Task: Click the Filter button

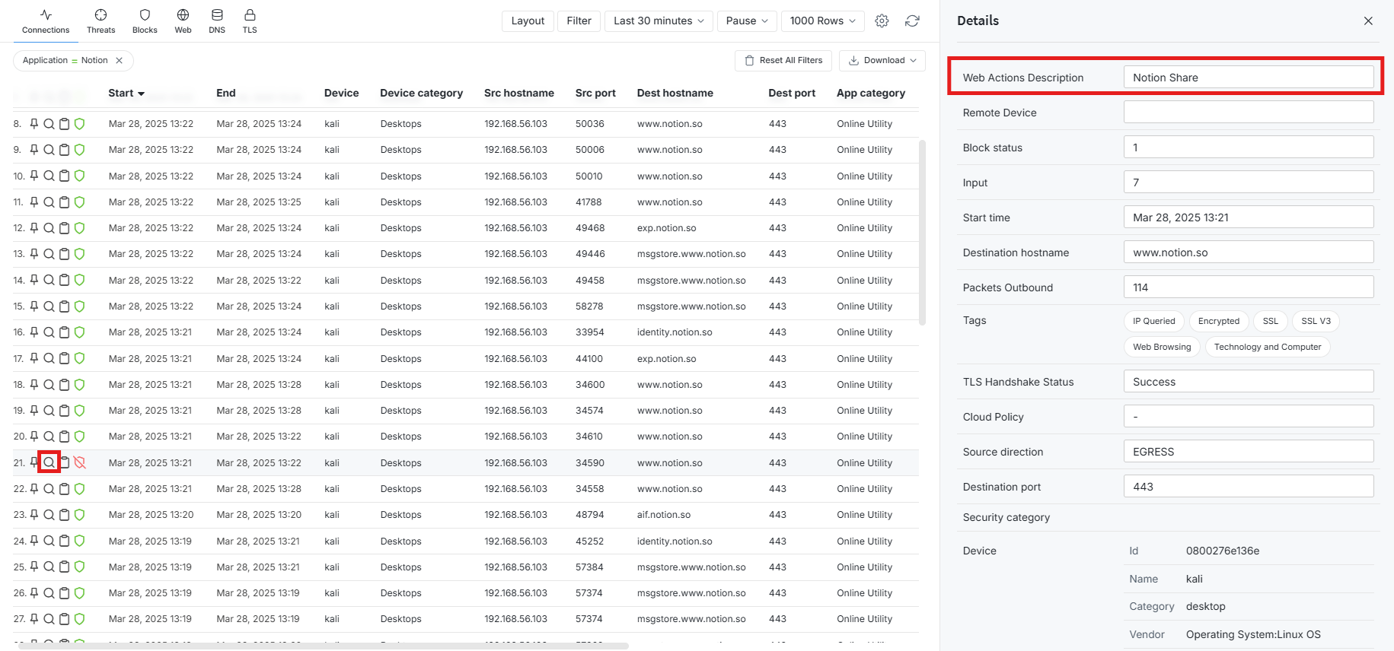Action: [x=579, y=21]
